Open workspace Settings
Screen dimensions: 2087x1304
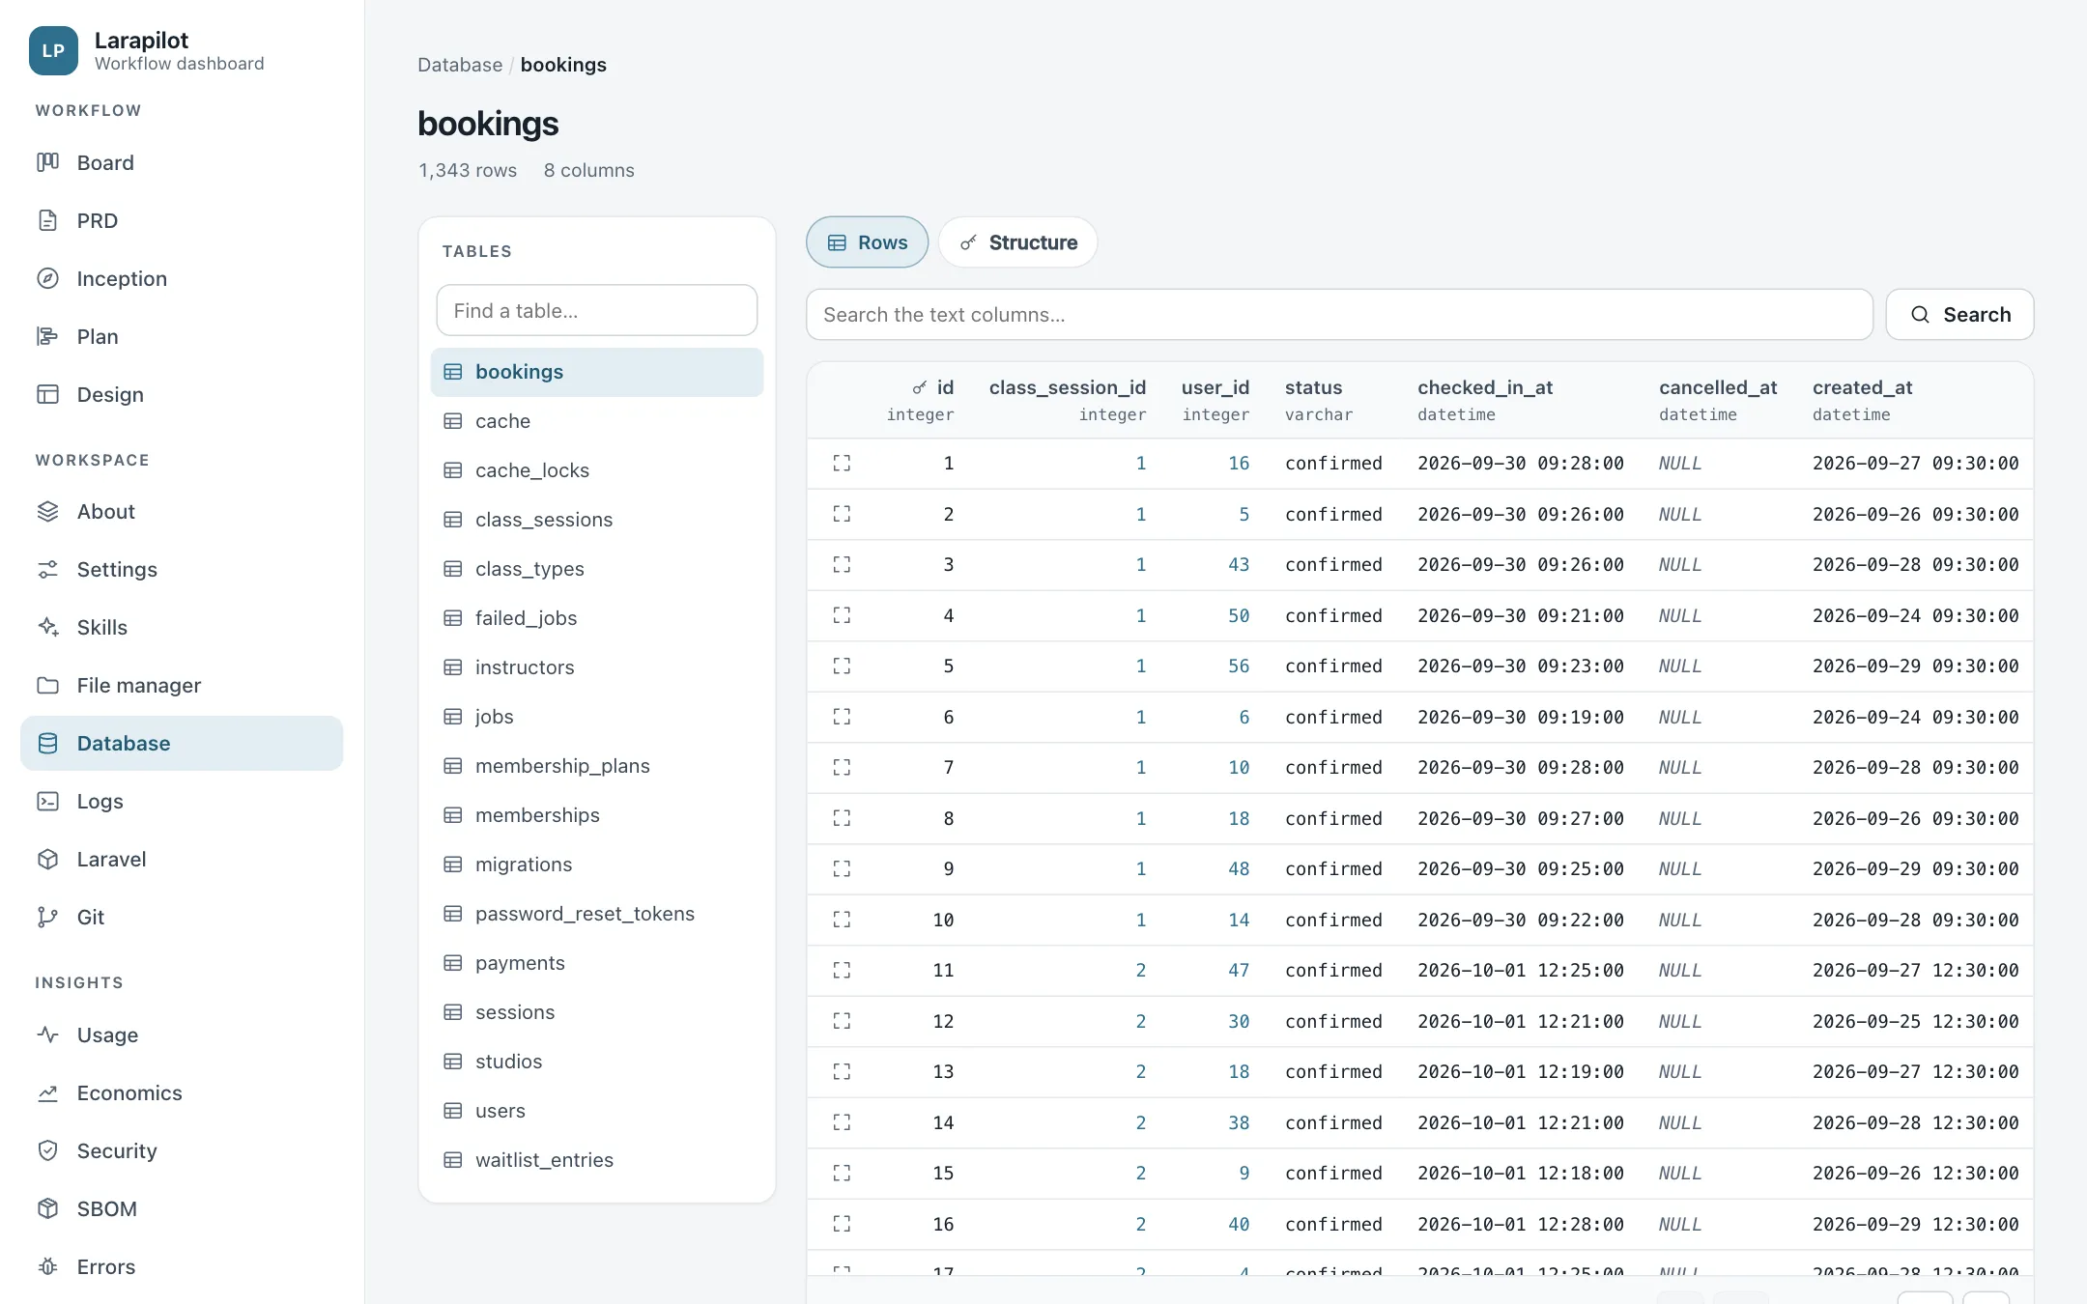pos(182,569)
